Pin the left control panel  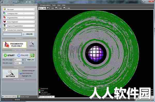click(x=34, y=5)
